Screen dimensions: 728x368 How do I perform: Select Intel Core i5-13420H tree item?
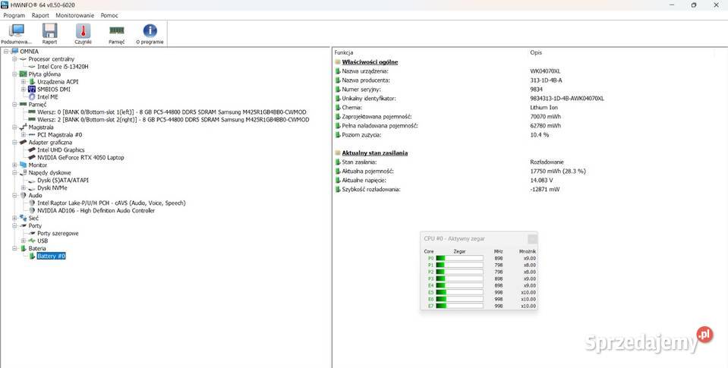click(63, 67)
